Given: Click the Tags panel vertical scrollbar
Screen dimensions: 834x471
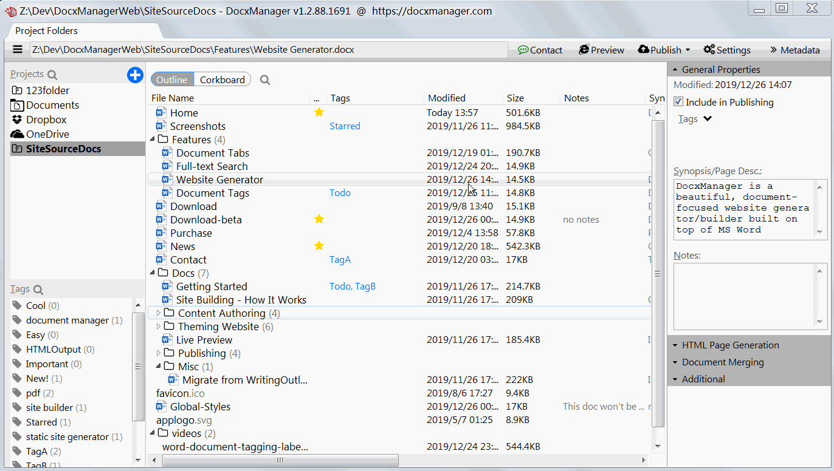Looking at the screenshot, I should click(138, 367).
